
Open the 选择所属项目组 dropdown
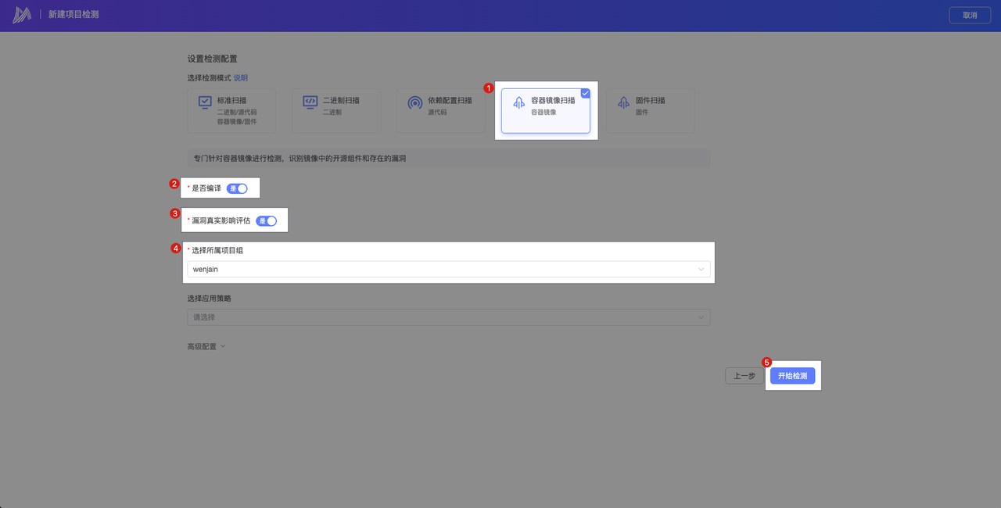448,270
